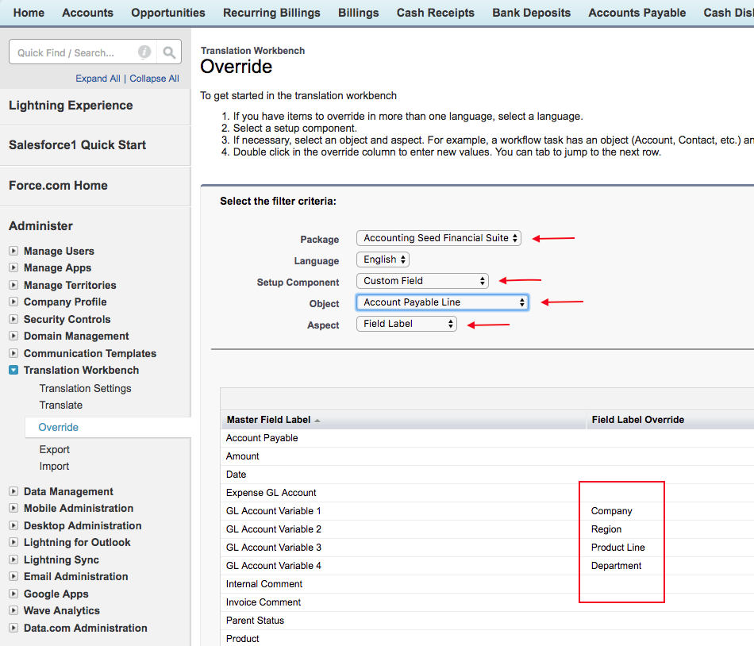Viewport: 754px width, 646px height.
Task: Select the Company override cell
Action: click(612, 511)
